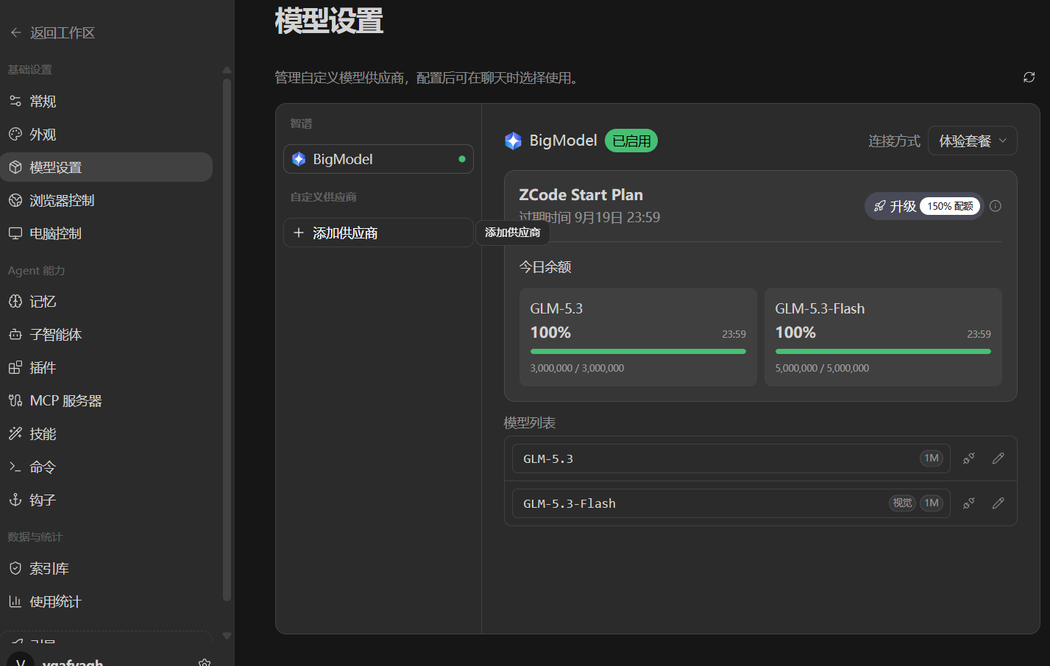Click the sidebar scroll up arrow
Image resolution: width=1050 pixels, height=666 pixels.
(x=227, y=70)
